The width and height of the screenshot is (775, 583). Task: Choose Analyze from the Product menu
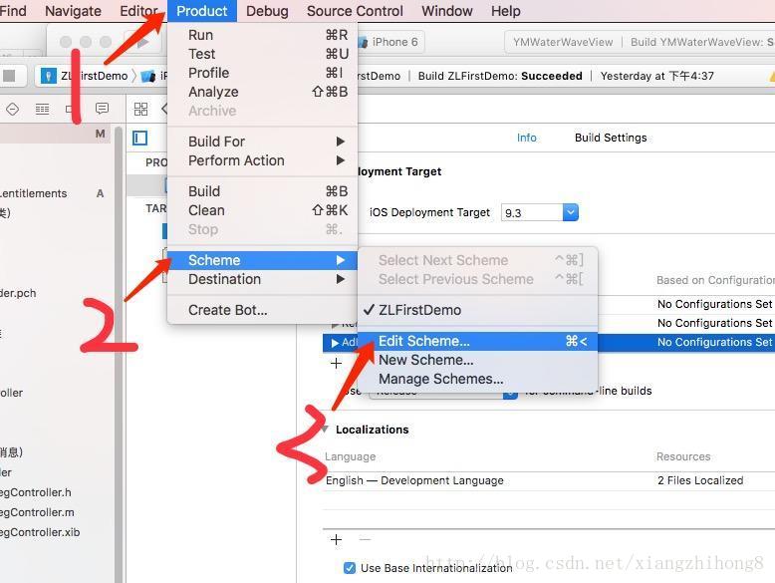262,92
